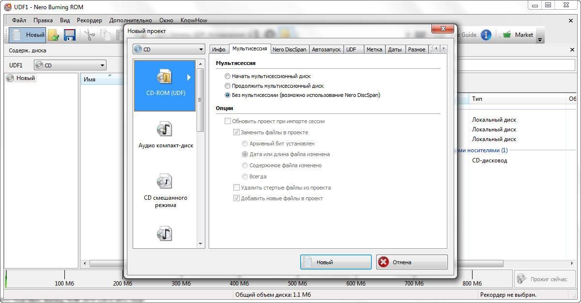Click the path input field at top right
Image resolution: width=581 pixels, height=303 pixels.
[517, 65]
